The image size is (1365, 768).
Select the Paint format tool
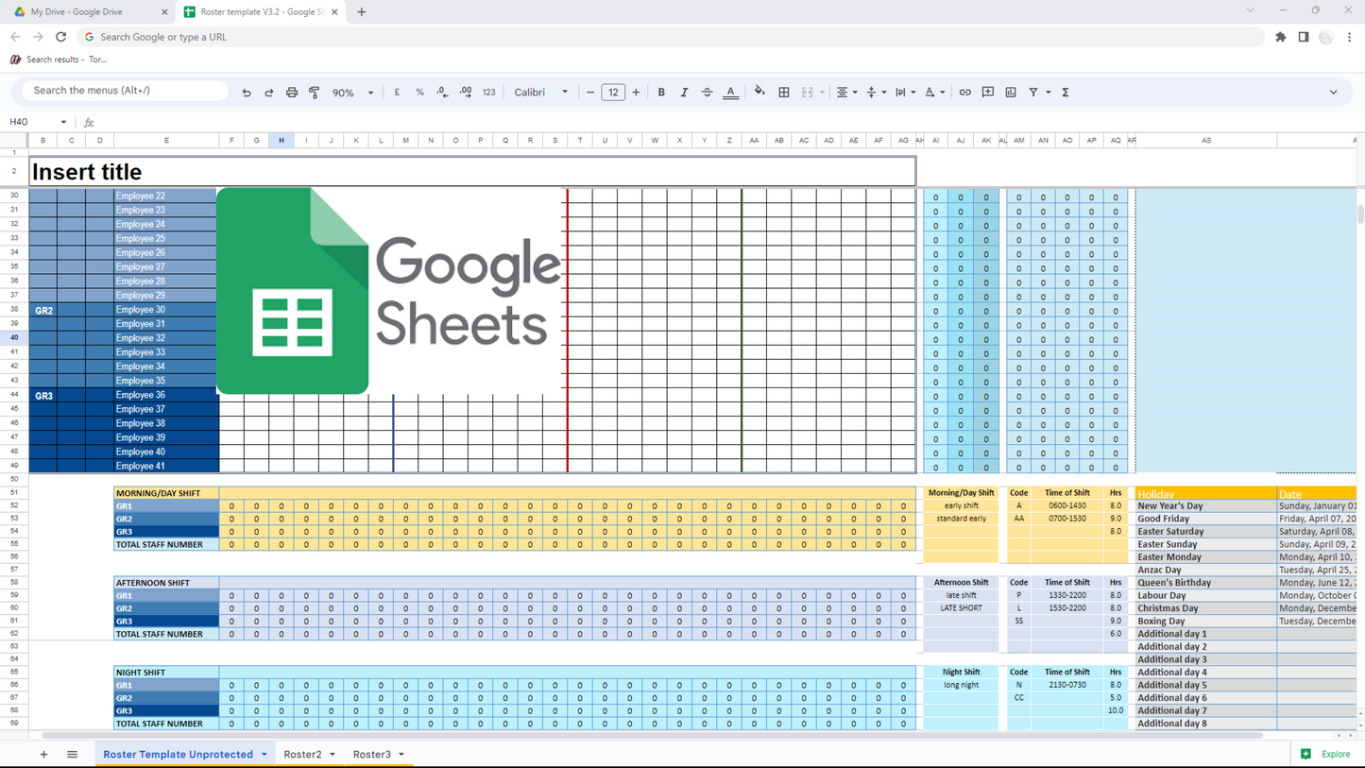pyautogui.click(x=315, y=93)
